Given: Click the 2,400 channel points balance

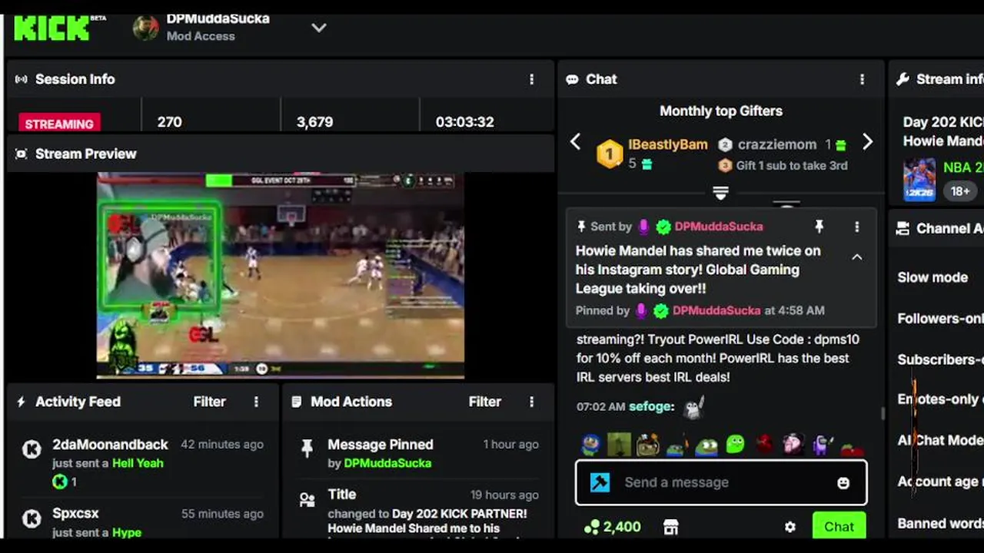Looking at the screenshot, I should [613, 527].
